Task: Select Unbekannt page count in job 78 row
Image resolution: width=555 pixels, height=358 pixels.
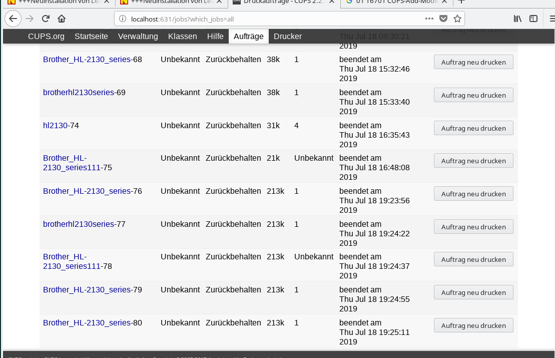Action: [314, 257]
